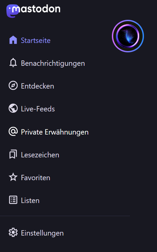Click the at-sign icon for mentions
Screen dimensions: 157x252
pos(13,132)
